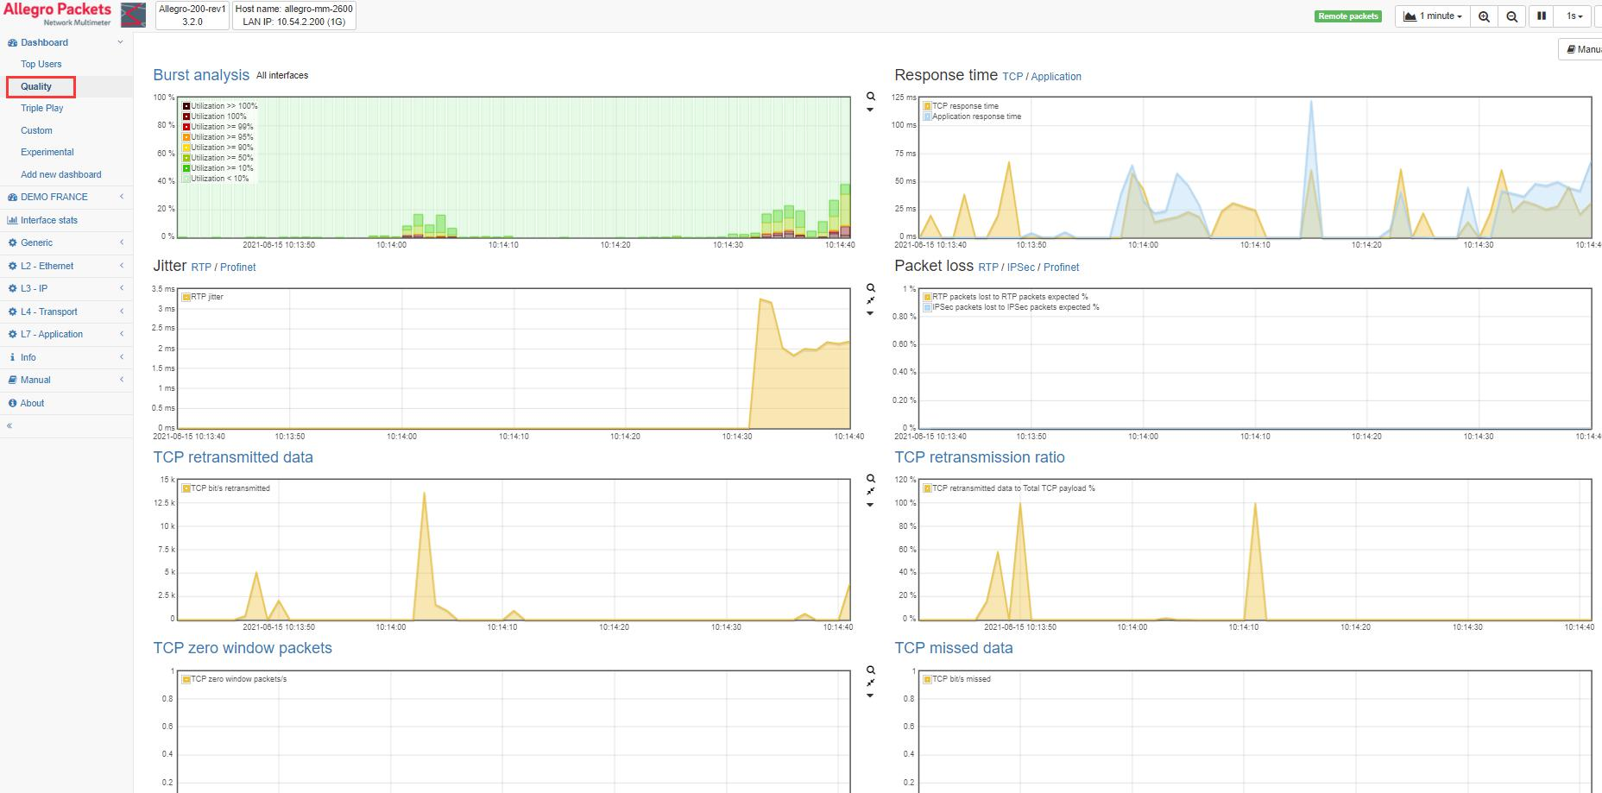Click the Profinet link next to Jitter
Image resolution: width=1602 pixels, height=793 pixels.
[x=237, y=267]
